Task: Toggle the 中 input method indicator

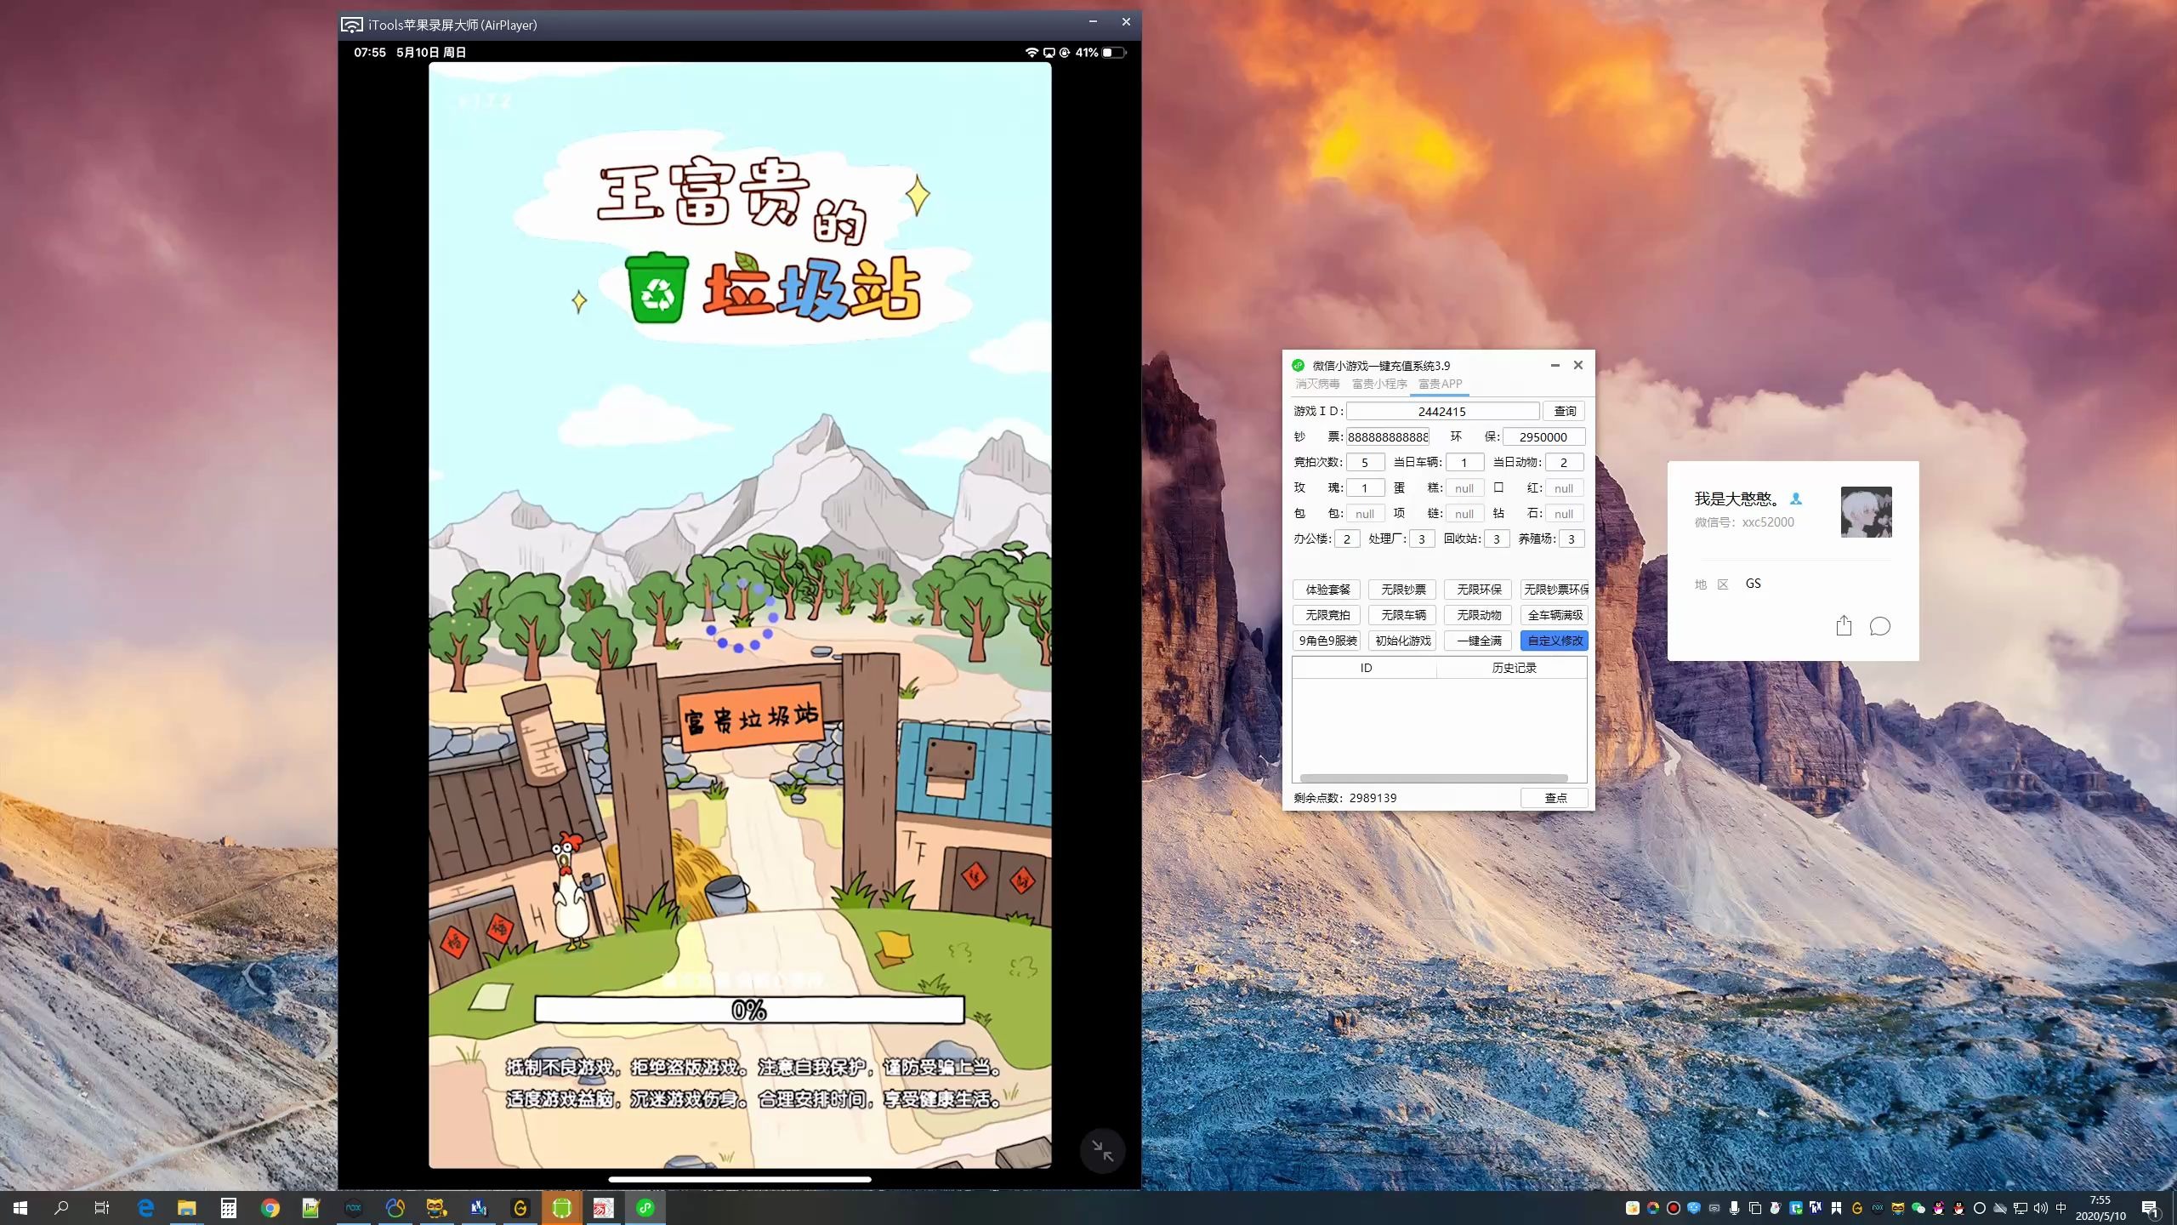Action: click(2060, 1208)
